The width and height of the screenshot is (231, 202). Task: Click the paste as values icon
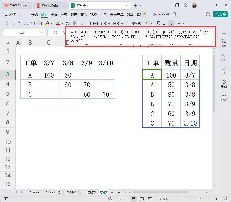click(x=6, y=23)
